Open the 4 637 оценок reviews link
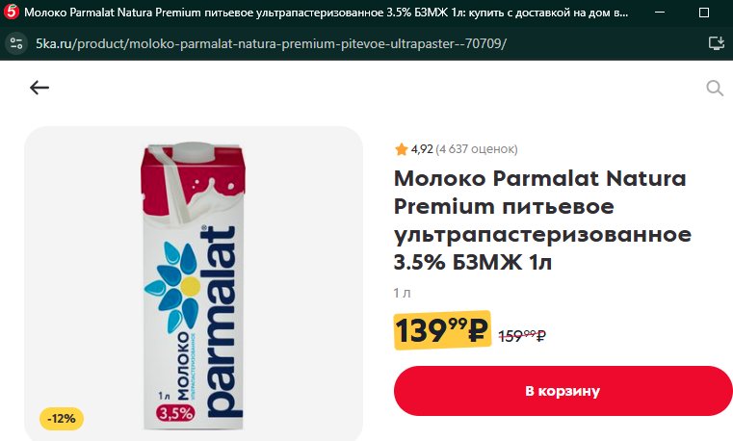This screenshot has width=733, height=441. [x=477, y=149]
